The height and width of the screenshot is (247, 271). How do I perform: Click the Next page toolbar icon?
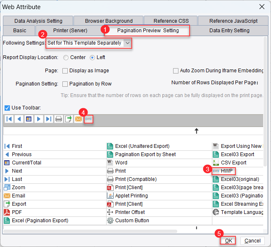coord(39,119)
